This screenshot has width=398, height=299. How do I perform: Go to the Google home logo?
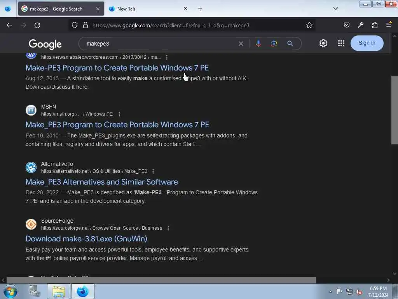(45, 44)
